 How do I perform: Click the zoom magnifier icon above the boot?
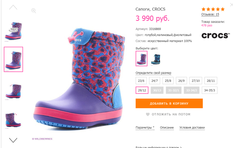(x=34, y=11)
